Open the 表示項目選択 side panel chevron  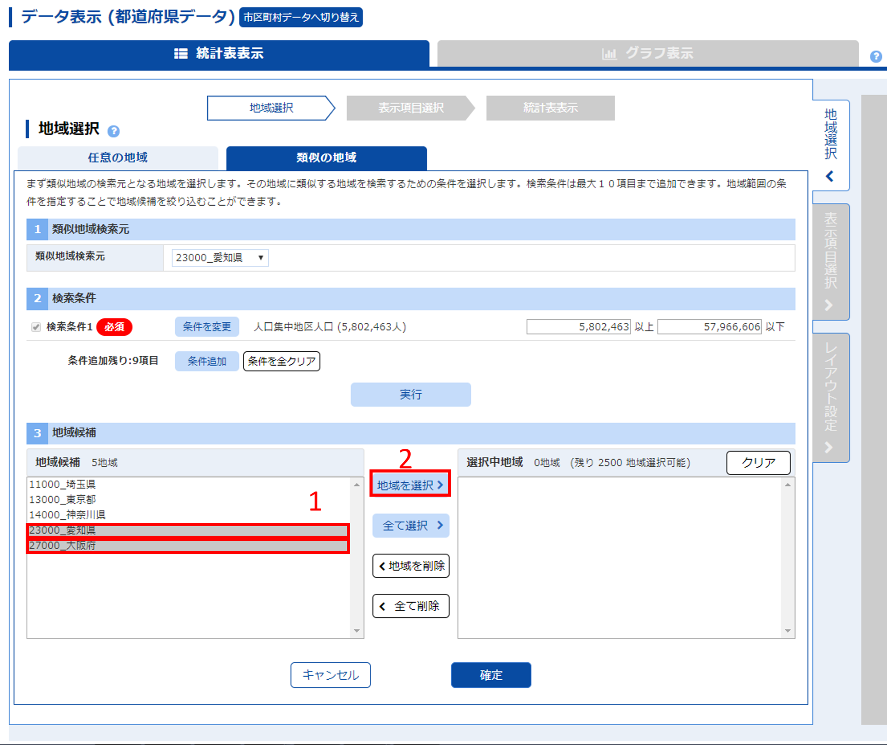828,305
